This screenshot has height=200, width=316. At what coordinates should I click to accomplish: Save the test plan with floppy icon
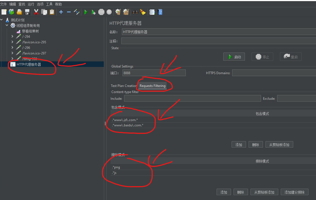(x=27, y=12)
